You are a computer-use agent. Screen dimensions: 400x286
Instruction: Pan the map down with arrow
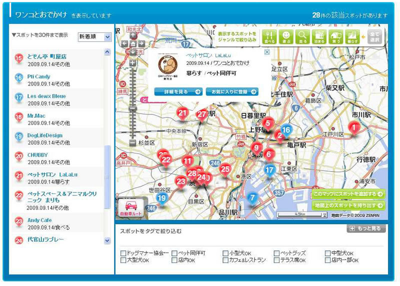pyautogui.click(x=133, y=52)
